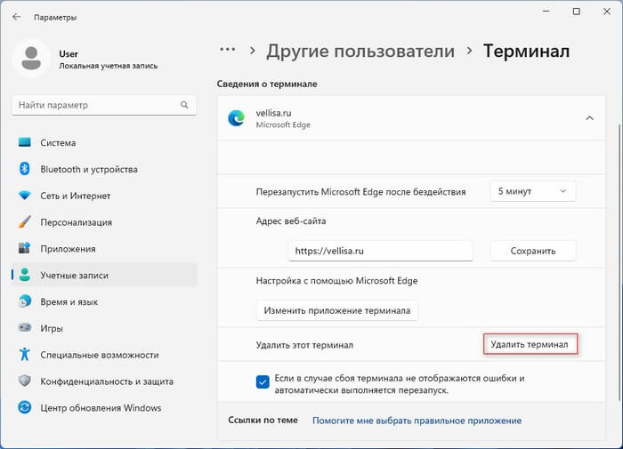Open Центр обновления Windows
The image size is (623, 449).
tap(104, 408)
